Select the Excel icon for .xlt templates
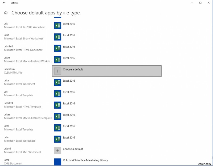 click(x=58, y=94)
